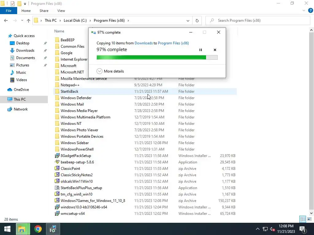The height and width of the screenshot is (235, 314).
Task: Pause the file copy operation
Action: click(201, 50)
